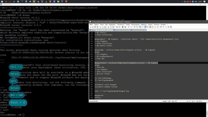Click the Zoom Out icon in Notepad++ toolbar

131,27
